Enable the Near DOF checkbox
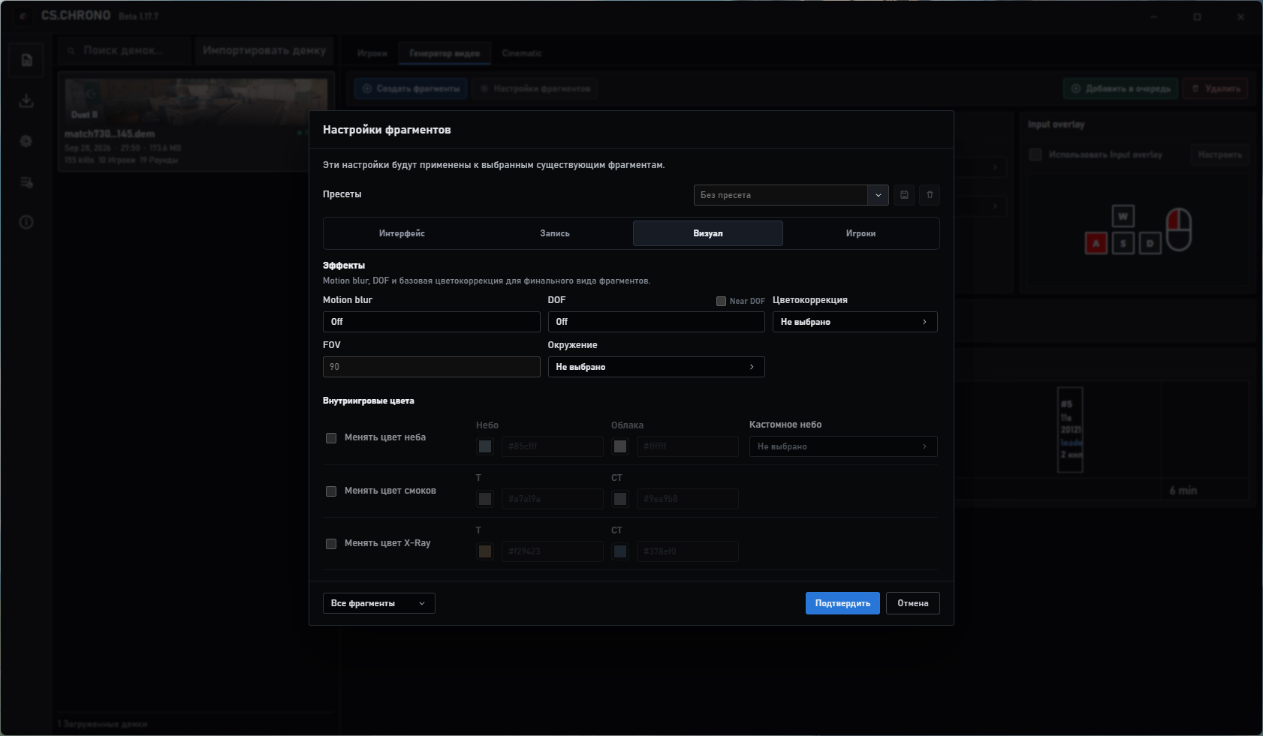Screen dimensions: 1263x736 (721, 301)
